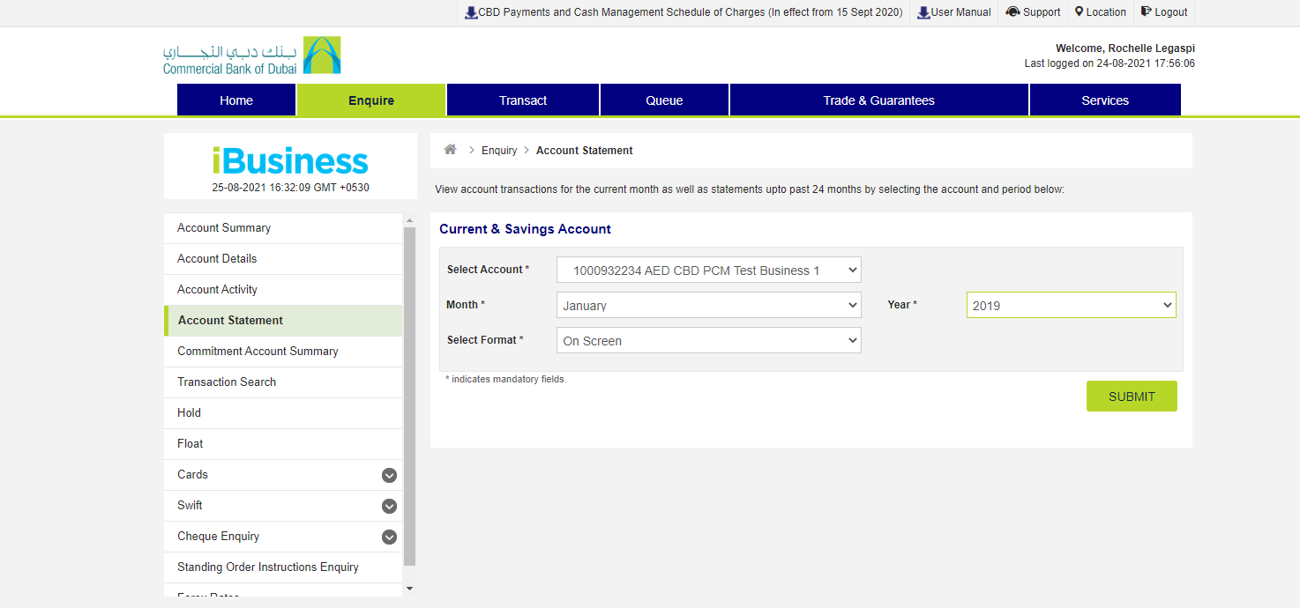Open Standing Order Instructions Enquiry
Viewport: 1300px width, 608px height.
coord(283,567)
